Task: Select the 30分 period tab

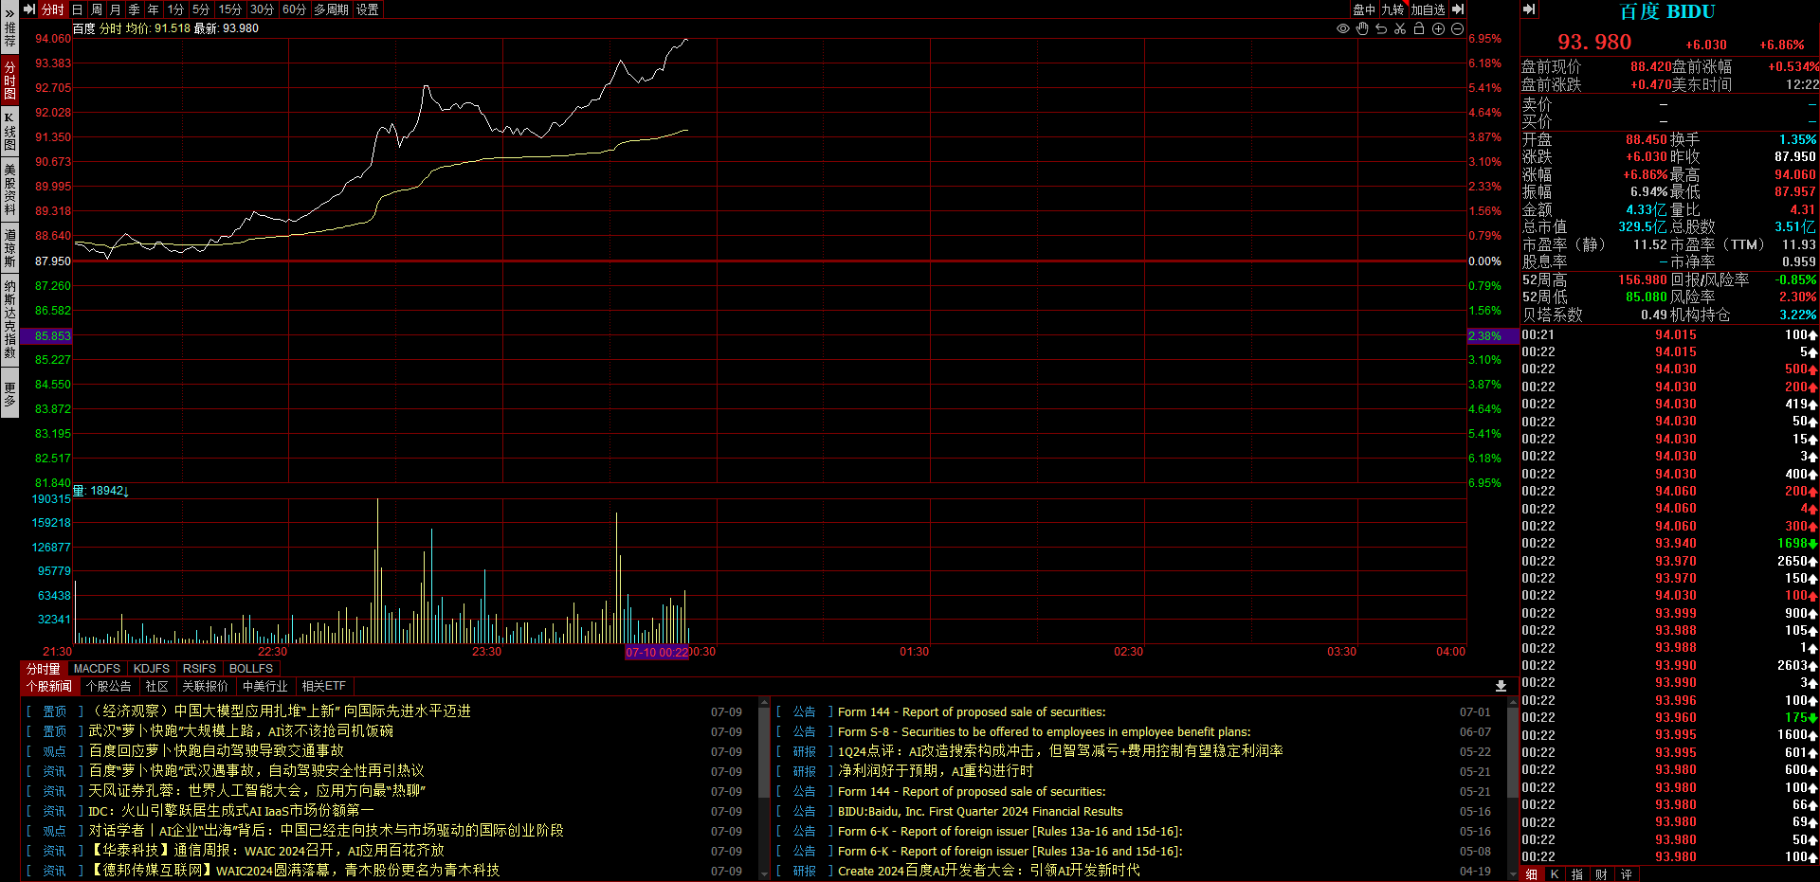Action: [x=263, y=9]
